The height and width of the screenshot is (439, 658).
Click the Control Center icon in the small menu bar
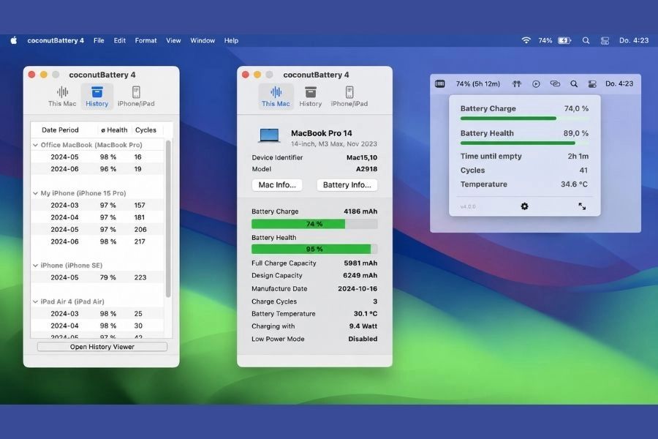(592, 84)
